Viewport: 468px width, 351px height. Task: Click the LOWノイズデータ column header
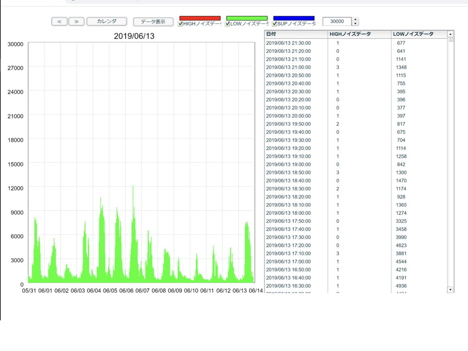(x=419, y=34)
